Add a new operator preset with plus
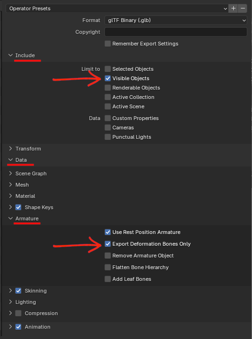The width and height of the screenshot is (252, 339). (233, 8)
